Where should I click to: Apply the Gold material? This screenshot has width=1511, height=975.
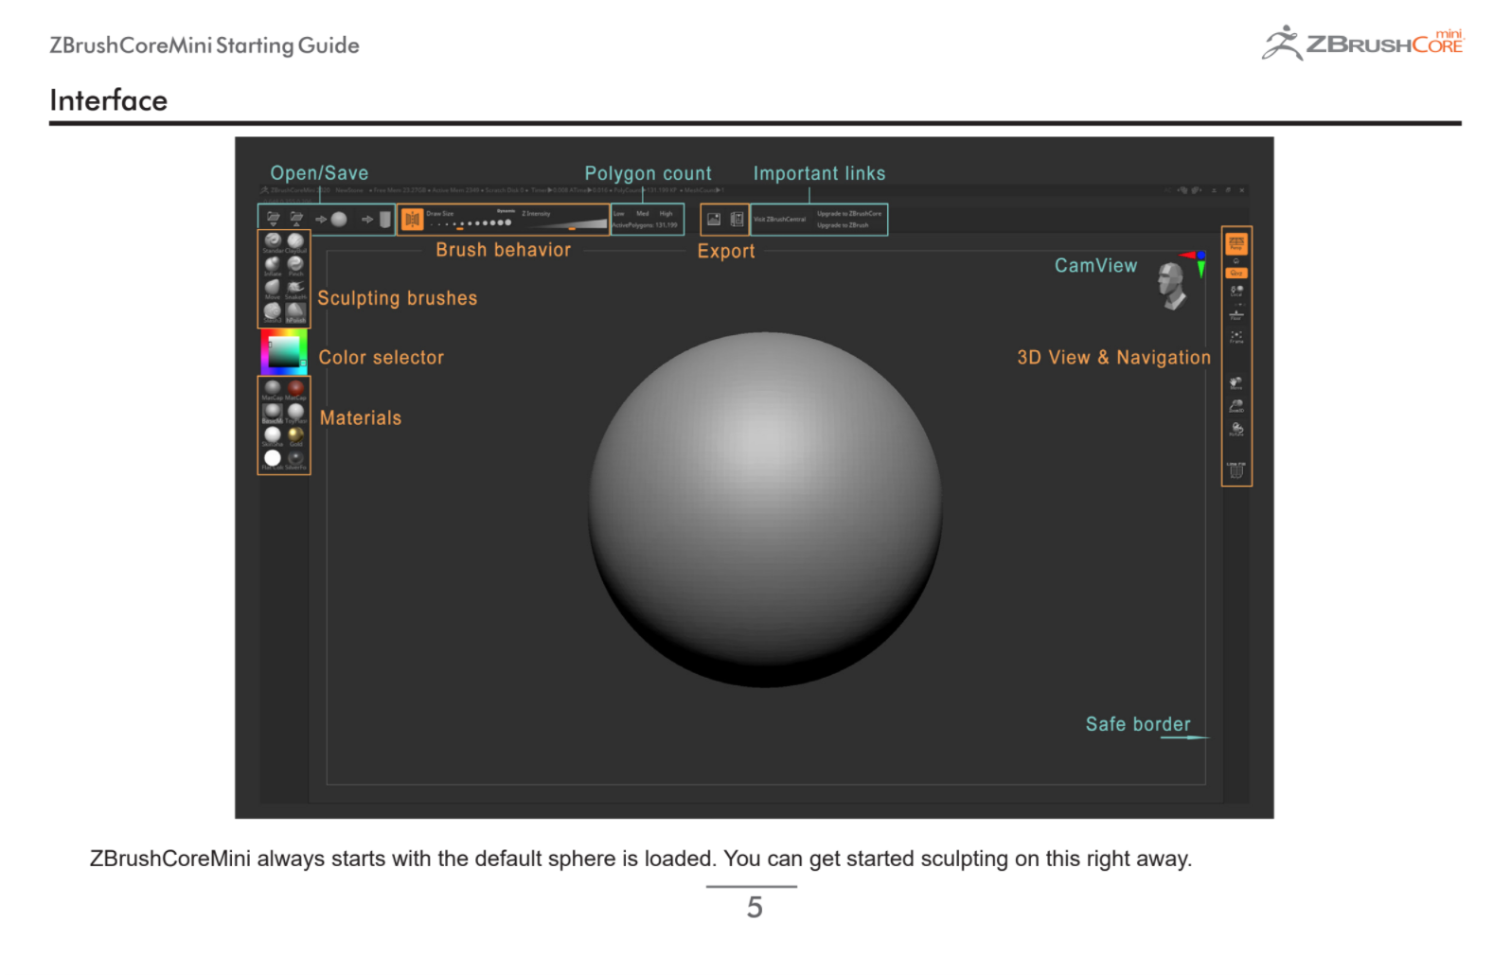click(x=295, y=436)
